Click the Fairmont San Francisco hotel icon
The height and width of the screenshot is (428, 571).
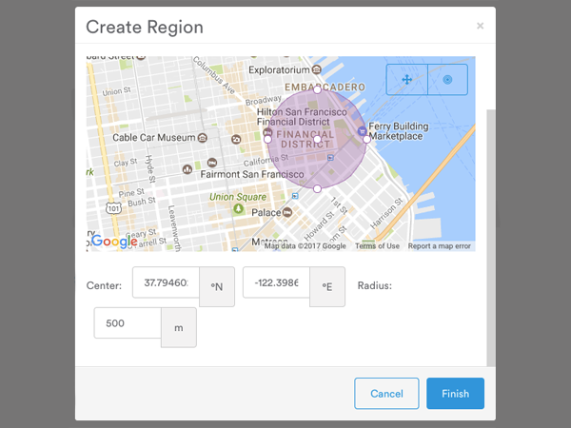tap(212, 163)
